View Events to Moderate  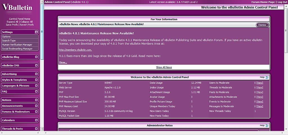pos(260,101)
